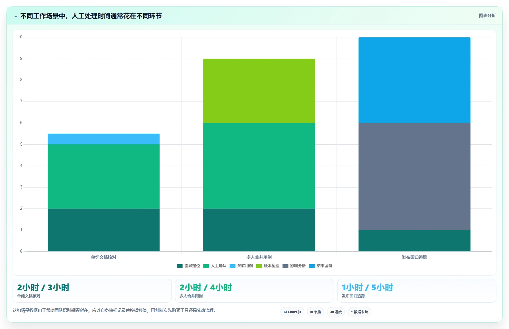
Task: Open the 图表分析 label in the header
Action: [487, 15]
